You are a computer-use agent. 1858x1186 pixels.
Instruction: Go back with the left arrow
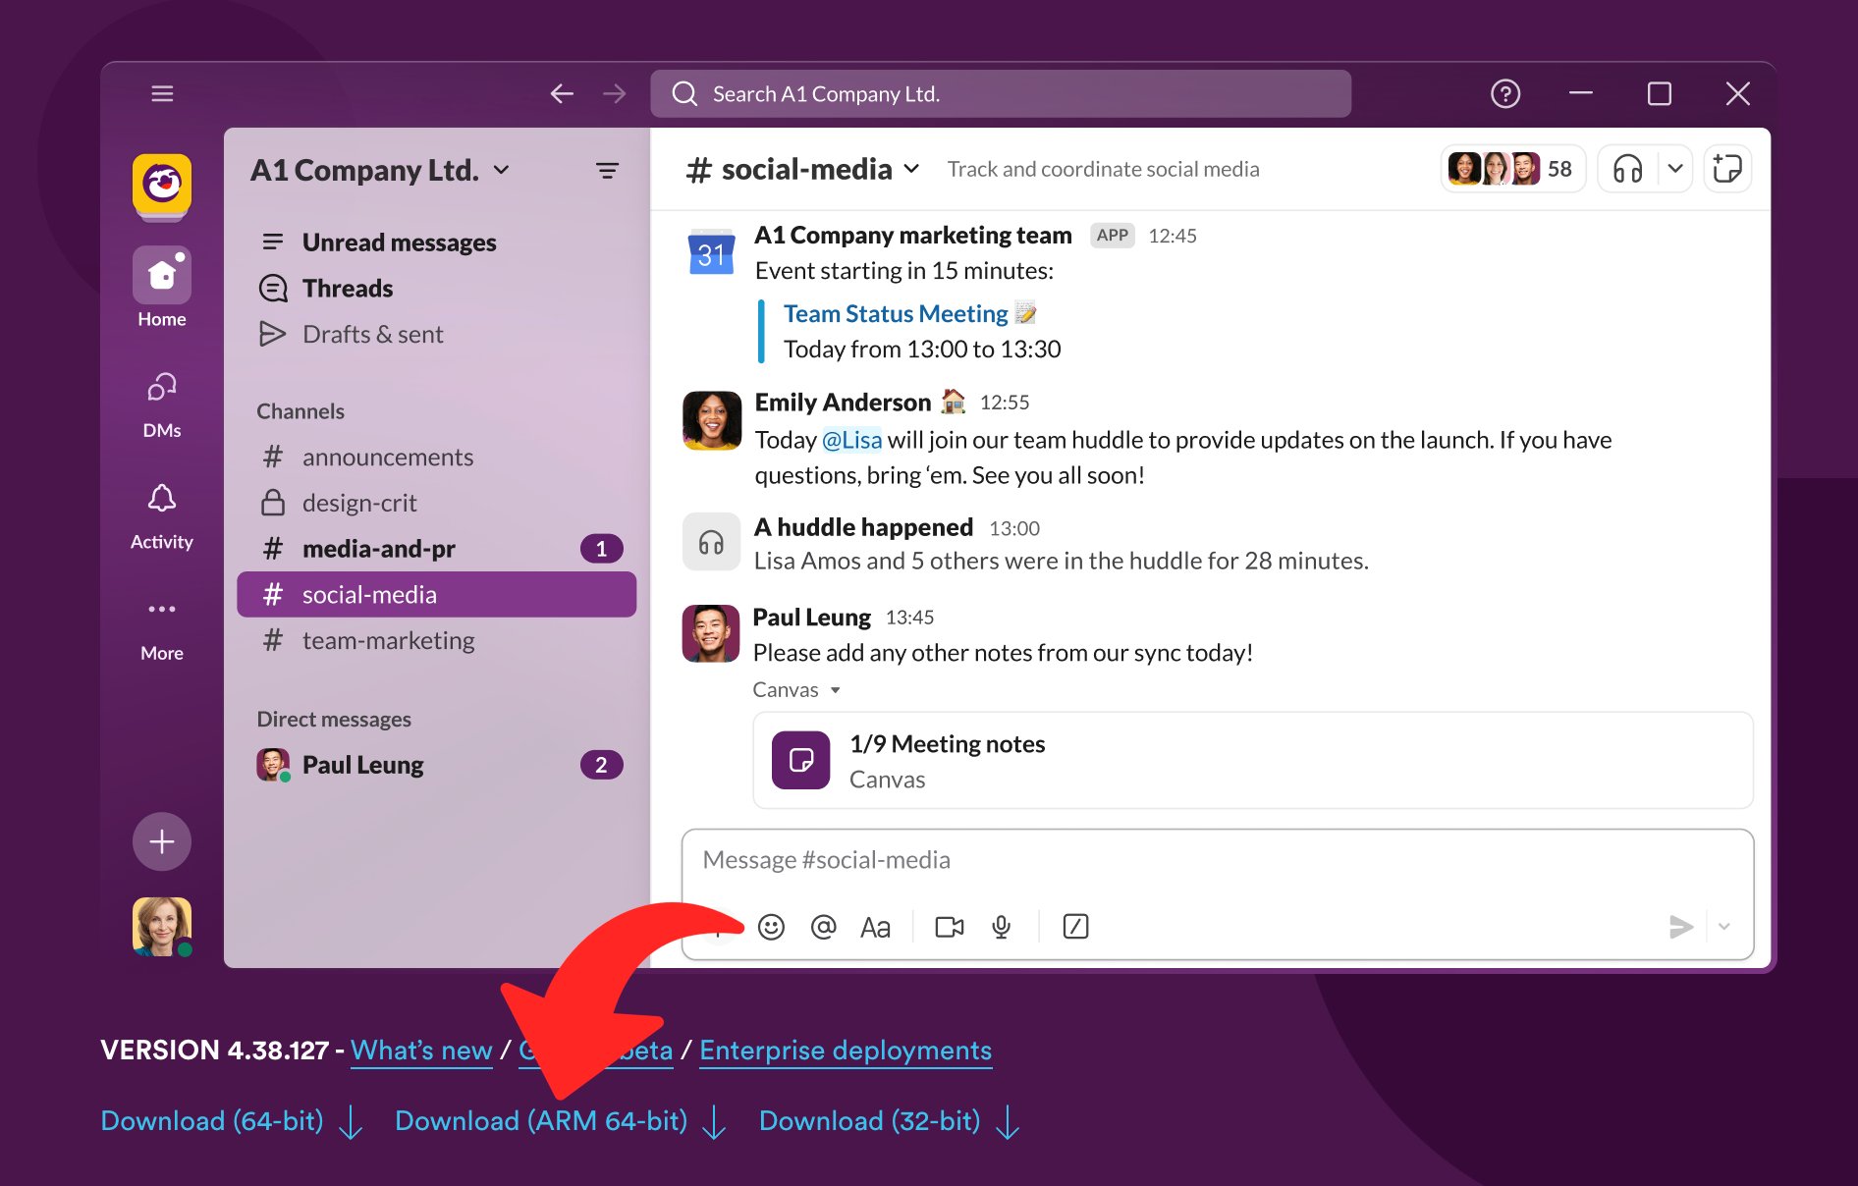pyautogui.click(x=562, y=93)
